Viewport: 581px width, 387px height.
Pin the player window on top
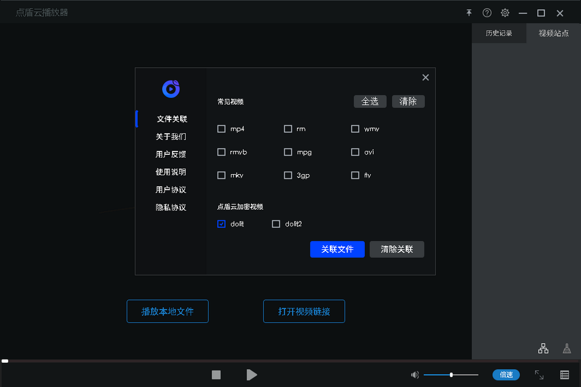tap(469, 12)
